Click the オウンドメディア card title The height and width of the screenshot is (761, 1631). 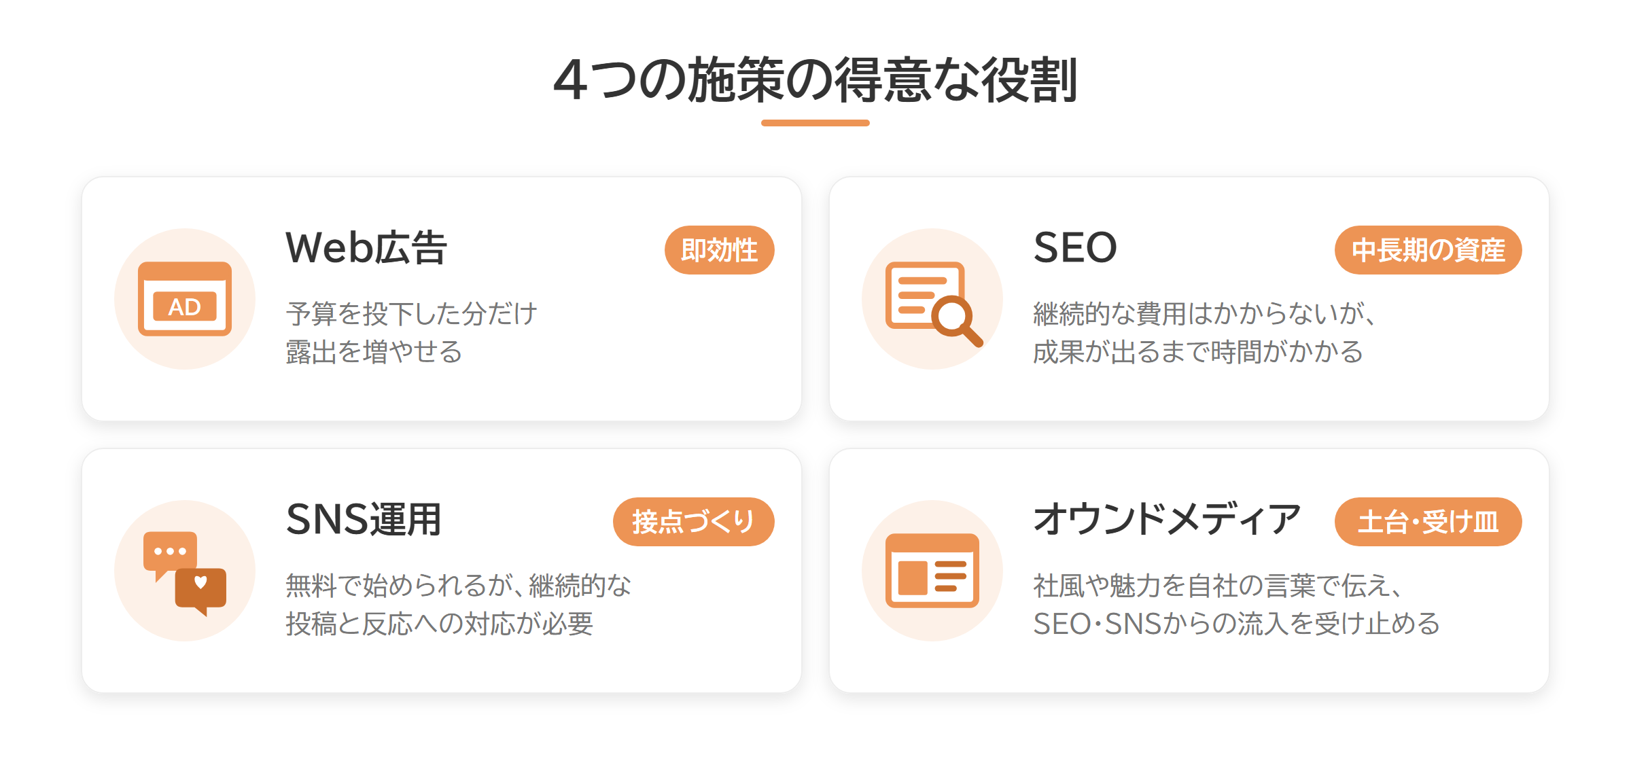tap(1167, 519)
